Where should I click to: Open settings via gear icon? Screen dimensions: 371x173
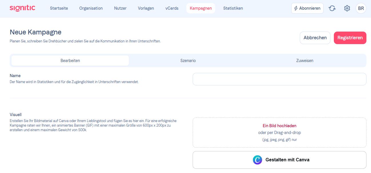(347, 8)
